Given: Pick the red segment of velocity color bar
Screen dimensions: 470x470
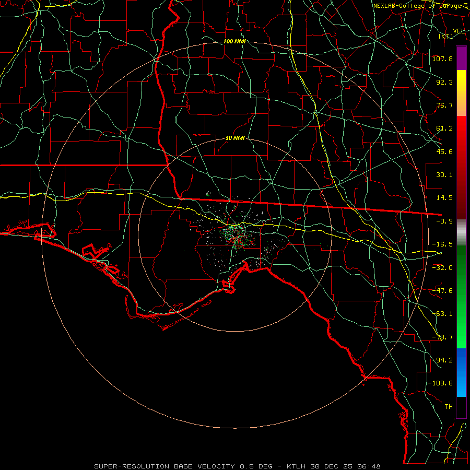Looking at the screenshot, I should click(x=461, y=167).
